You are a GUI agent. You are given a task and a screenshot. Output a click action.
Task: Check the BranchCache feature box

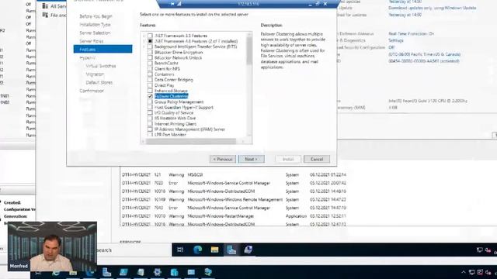(x=150, y=64)
